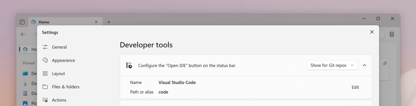Click the Name field label

click(136, 82)
